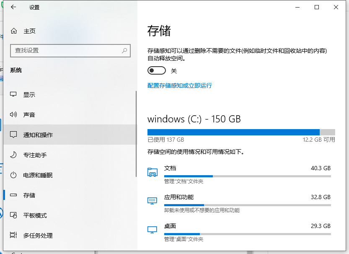Click the 应用和功能 storage icon

click(152, 201)
